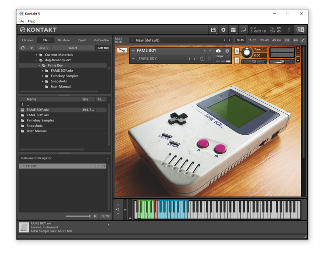
Task: Collapse dag-fameboy-oct folder
Action: [x=37, y=60]
